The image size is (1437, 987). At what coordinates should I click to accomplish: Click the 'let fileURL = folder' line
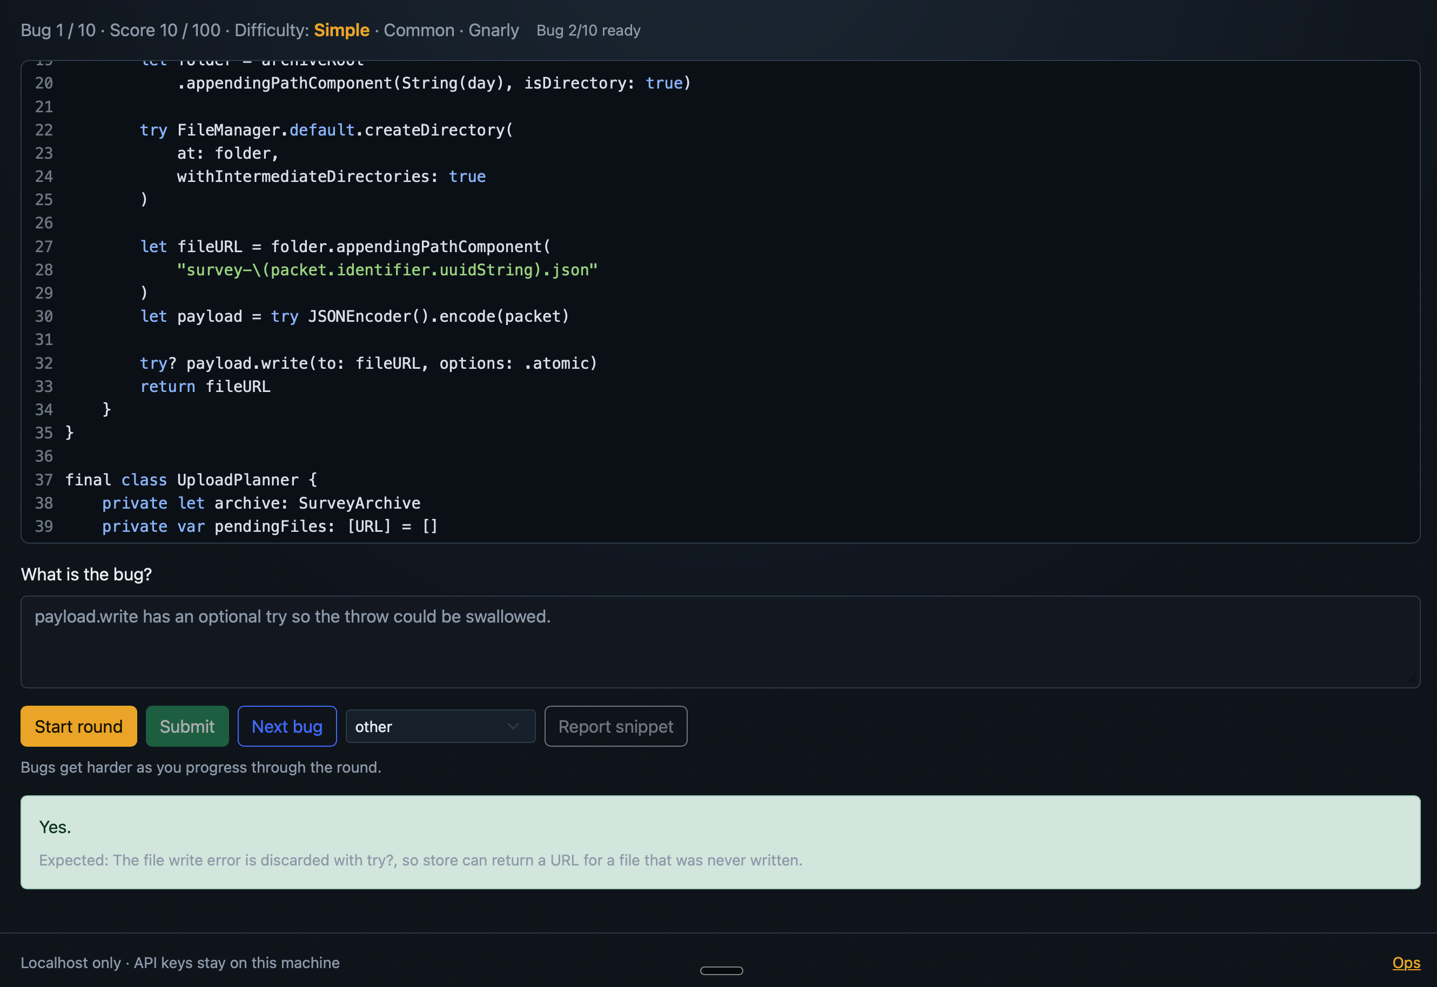(345, 247)
